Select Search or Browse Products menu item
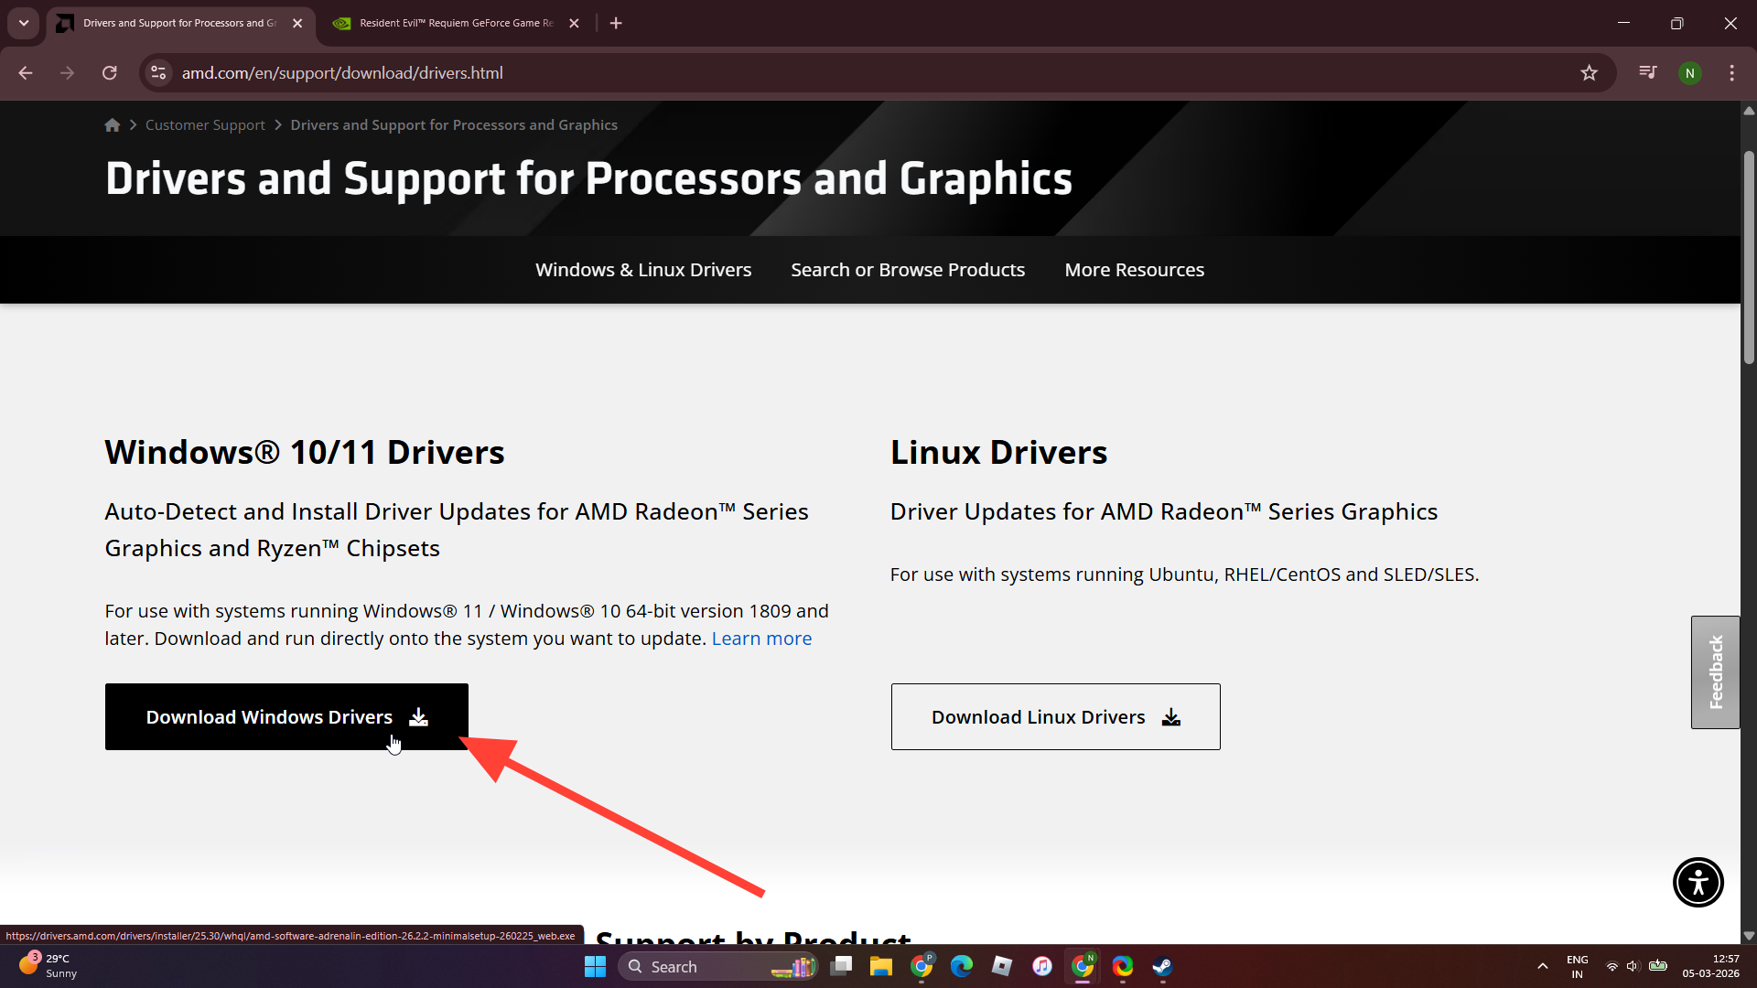The height and width of the screenshot is (988, 1757). [908, 270]
